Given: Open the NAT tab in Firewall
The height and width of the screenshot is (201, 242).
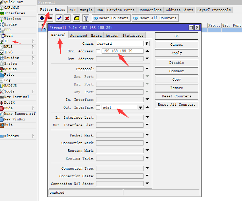Looking at the screenshot, I should point(73,10).
